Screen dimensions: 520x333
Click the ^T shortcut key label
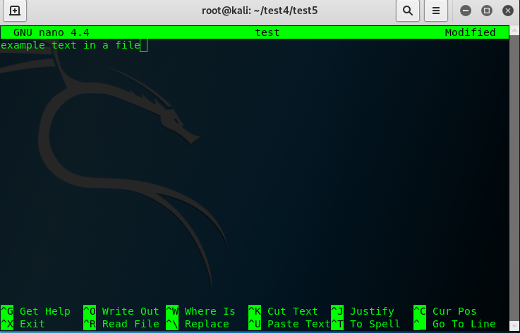tap(337, 324)
